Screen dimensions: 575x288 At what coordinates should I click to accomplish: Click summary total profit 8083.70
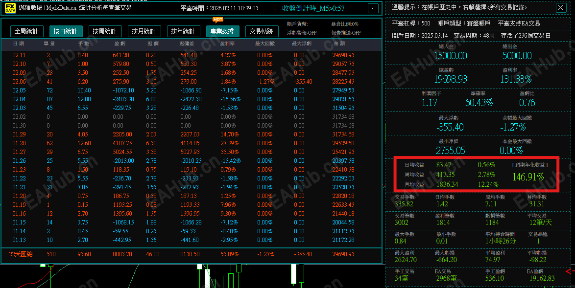122,254
